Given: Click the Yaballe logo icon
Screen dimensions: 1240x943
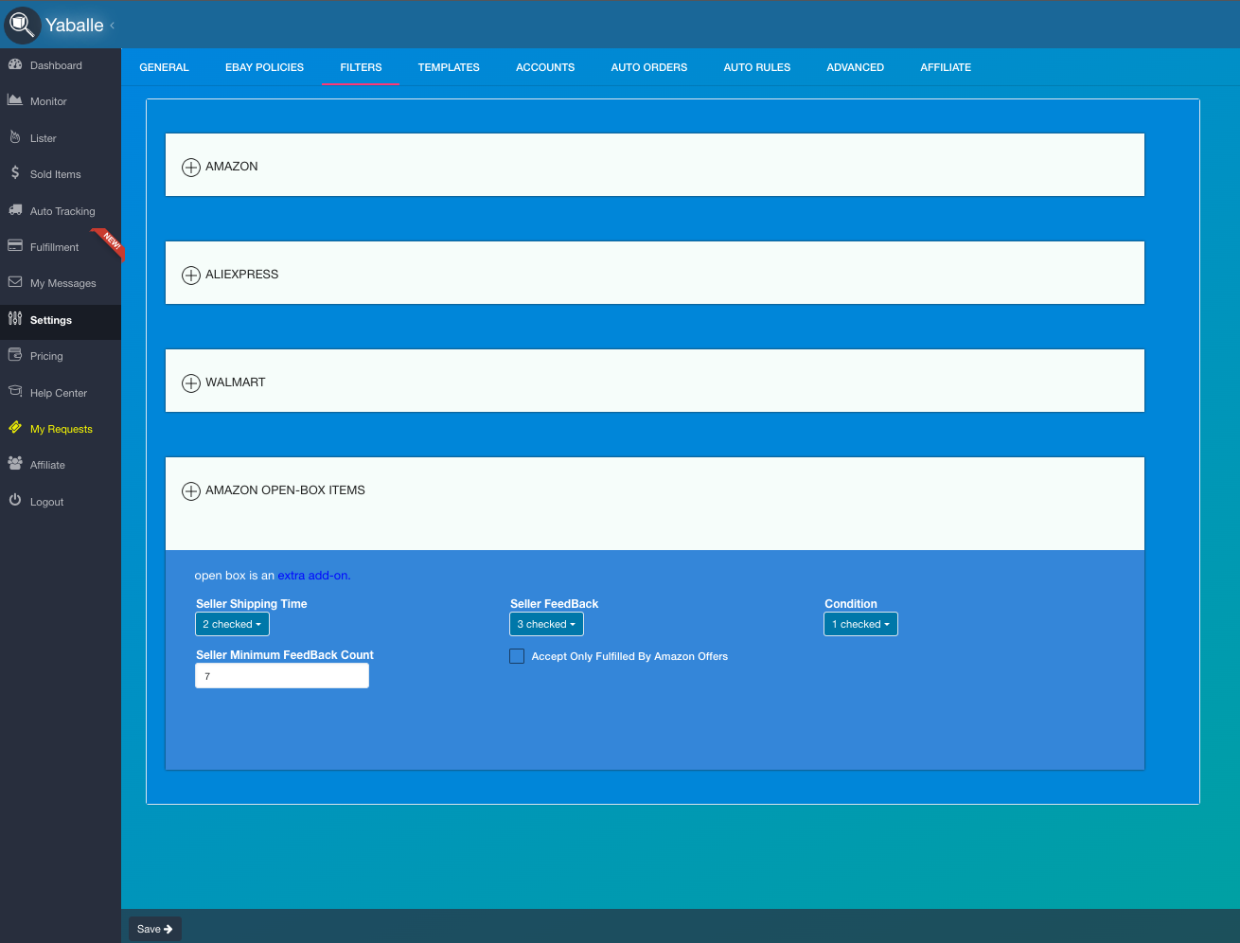Looking at the screenshot, I should coord(22,25).
